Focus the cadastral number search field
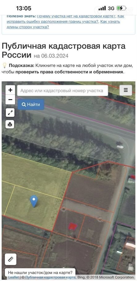 click(x=63, y=90)
